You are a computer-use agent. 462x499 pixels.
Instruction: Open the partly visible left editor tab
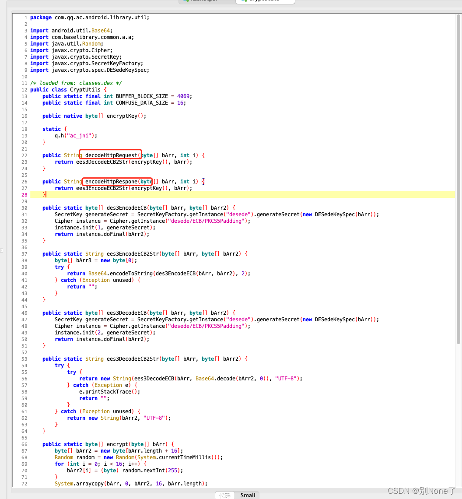coord(207,2)
